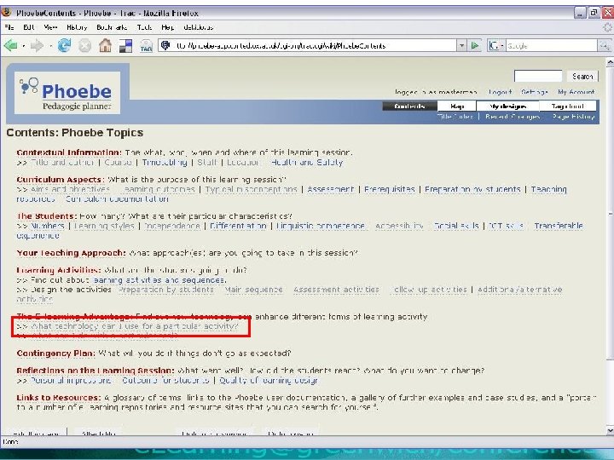
Task: Switch to the Map tab
Action: (x=457, y=106)
